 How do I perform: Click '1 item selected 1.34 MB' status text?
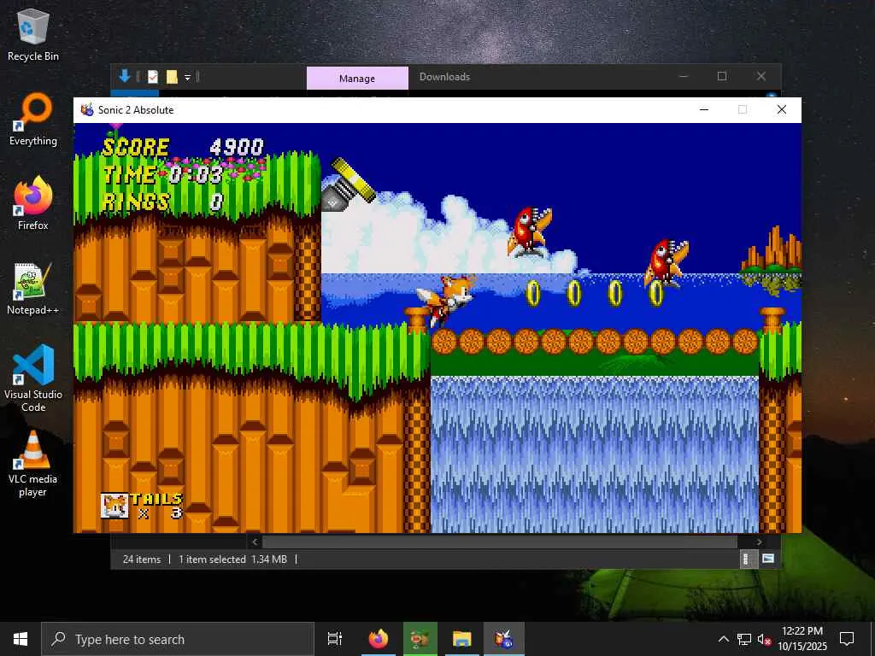[232, 559]
